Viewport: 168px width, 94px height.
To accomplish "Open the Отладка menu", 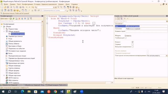I will click(x=37, y=4).
